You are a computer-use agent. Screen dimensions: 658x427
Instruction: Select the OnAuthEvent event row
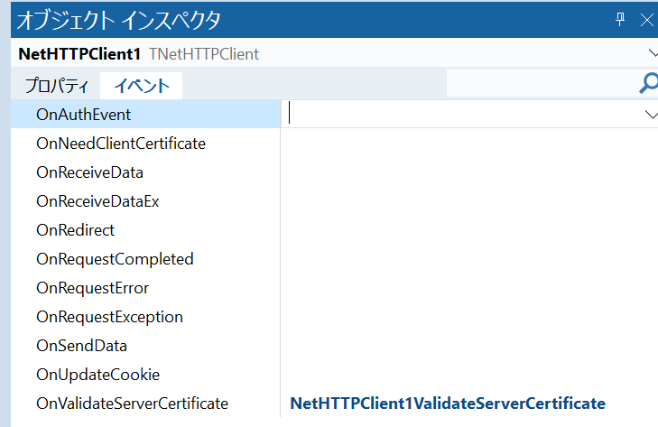[83, 115]
